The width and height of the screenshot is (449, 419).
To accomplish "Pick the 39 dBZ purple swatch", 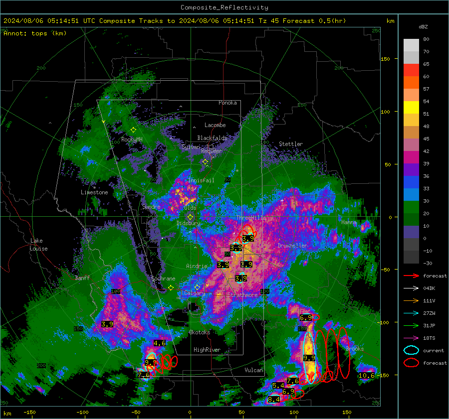I will (x=411, y=169).
